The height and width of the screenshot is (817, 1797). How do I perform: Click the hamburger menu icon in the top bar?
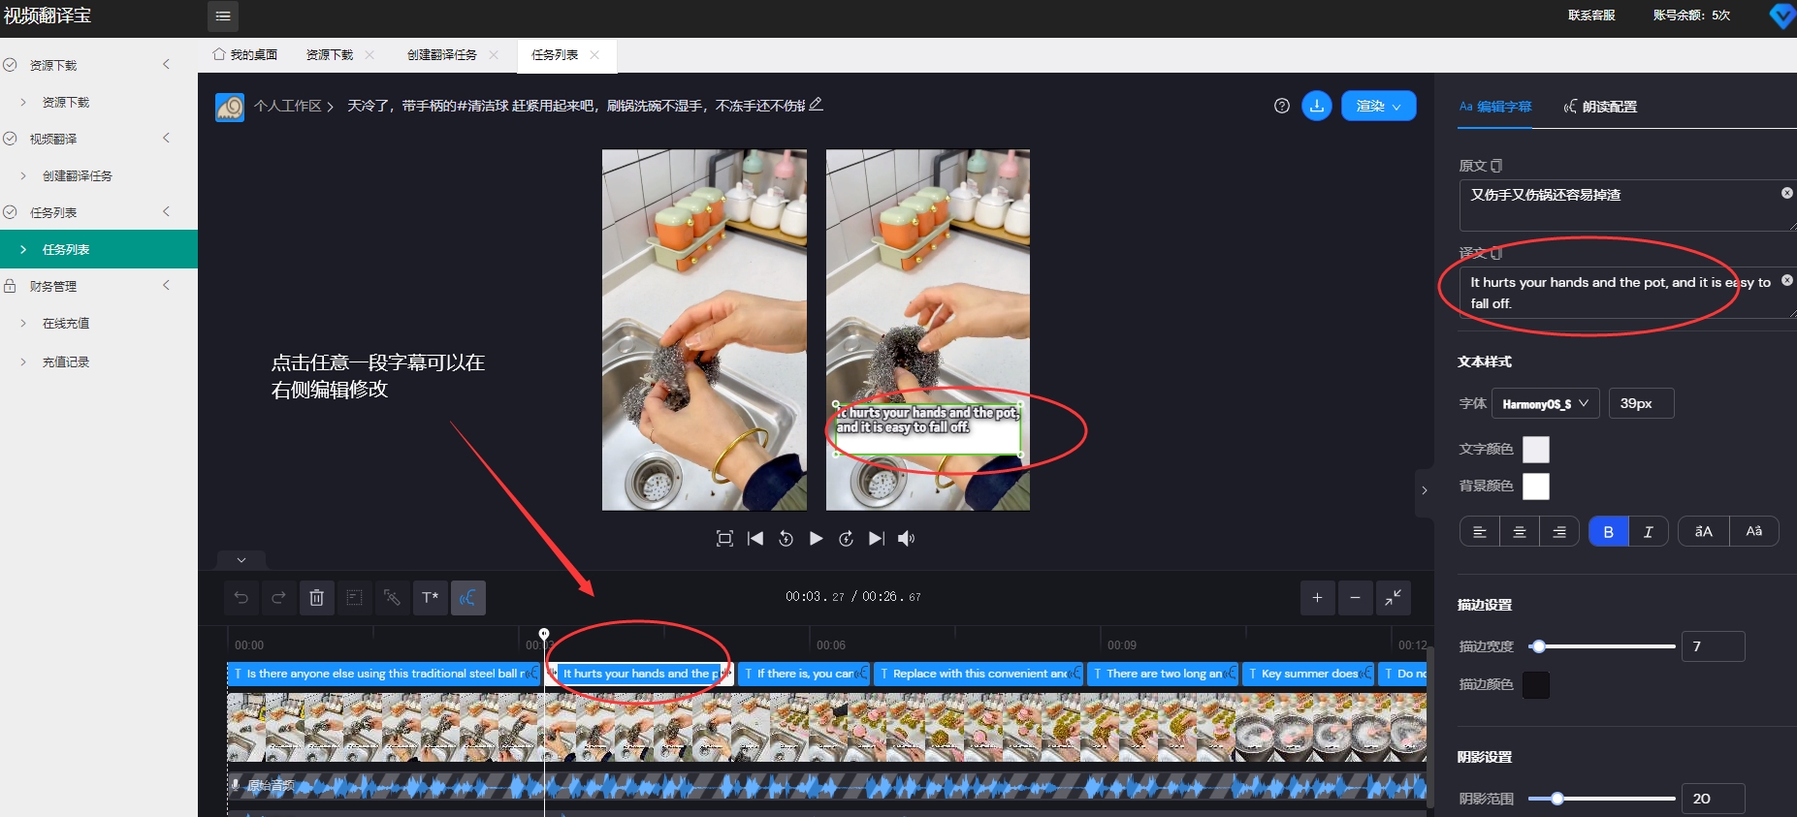click(222, 16)
